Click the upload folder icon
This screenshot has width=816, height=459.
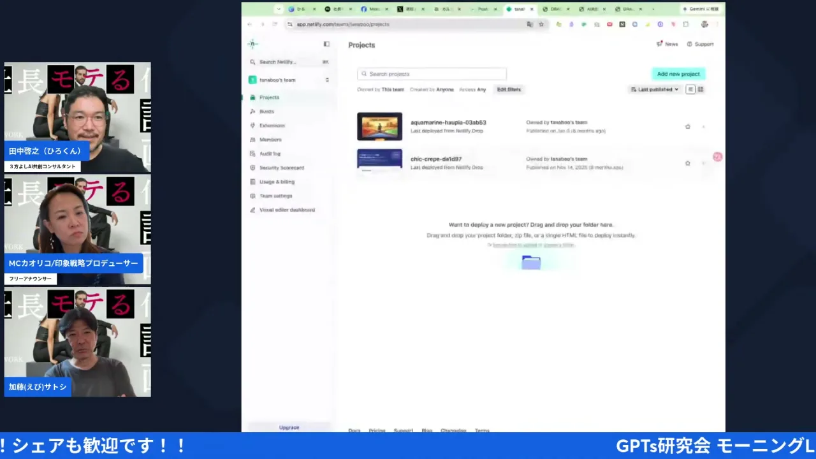[x=531, y=262]
